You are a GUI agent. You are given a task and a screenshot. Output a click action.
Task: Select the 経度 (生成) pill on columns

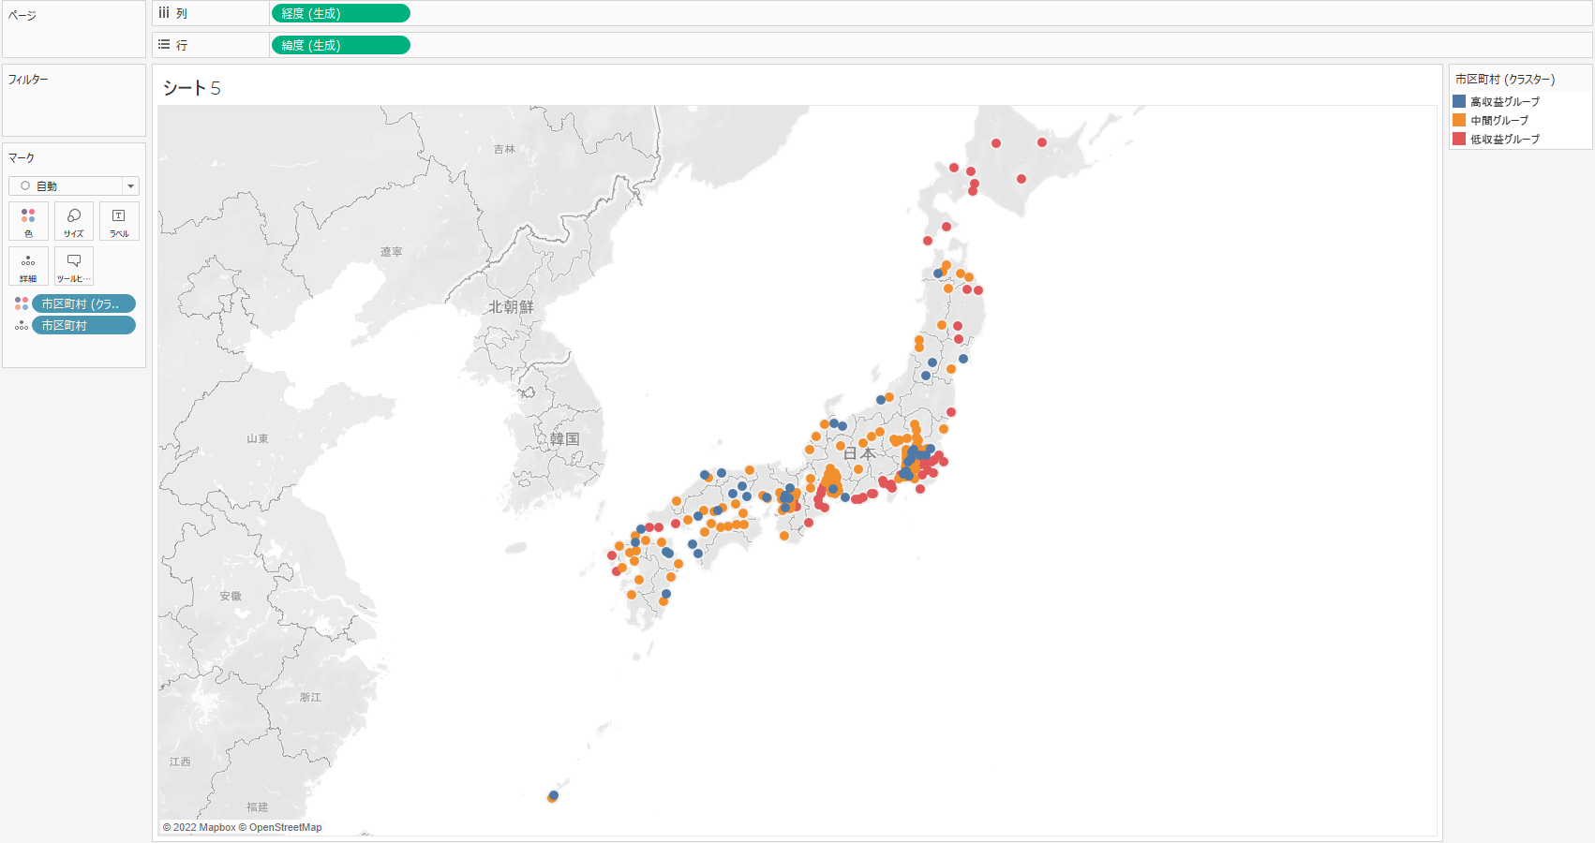(340, 13)
